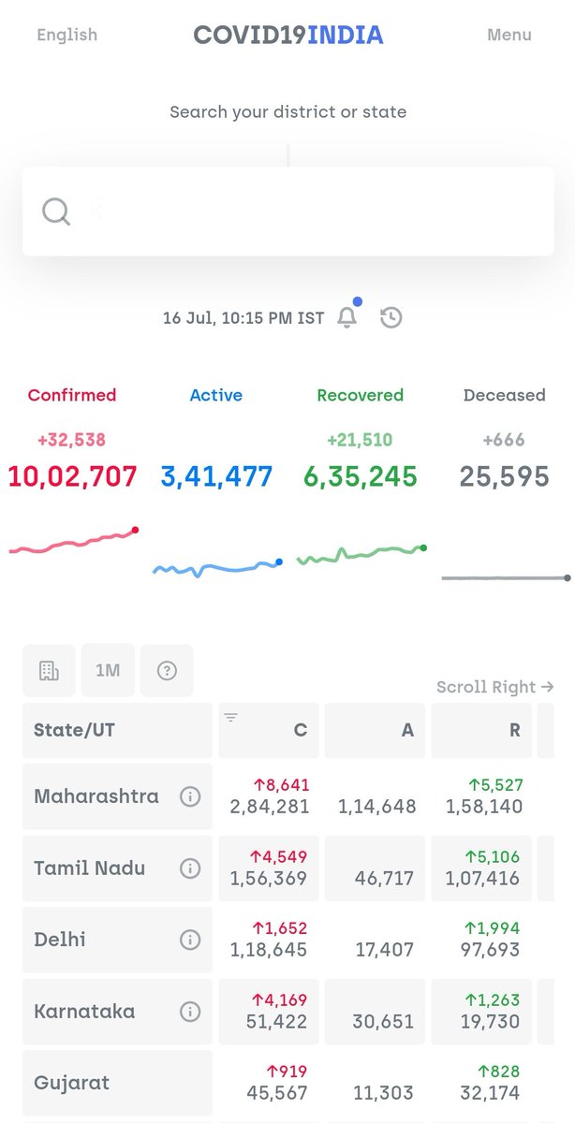Image resolution: width=575 pixels, height=1123 pixels.
Task: Show info for Karnataka
Action: tap(190, 1012)
